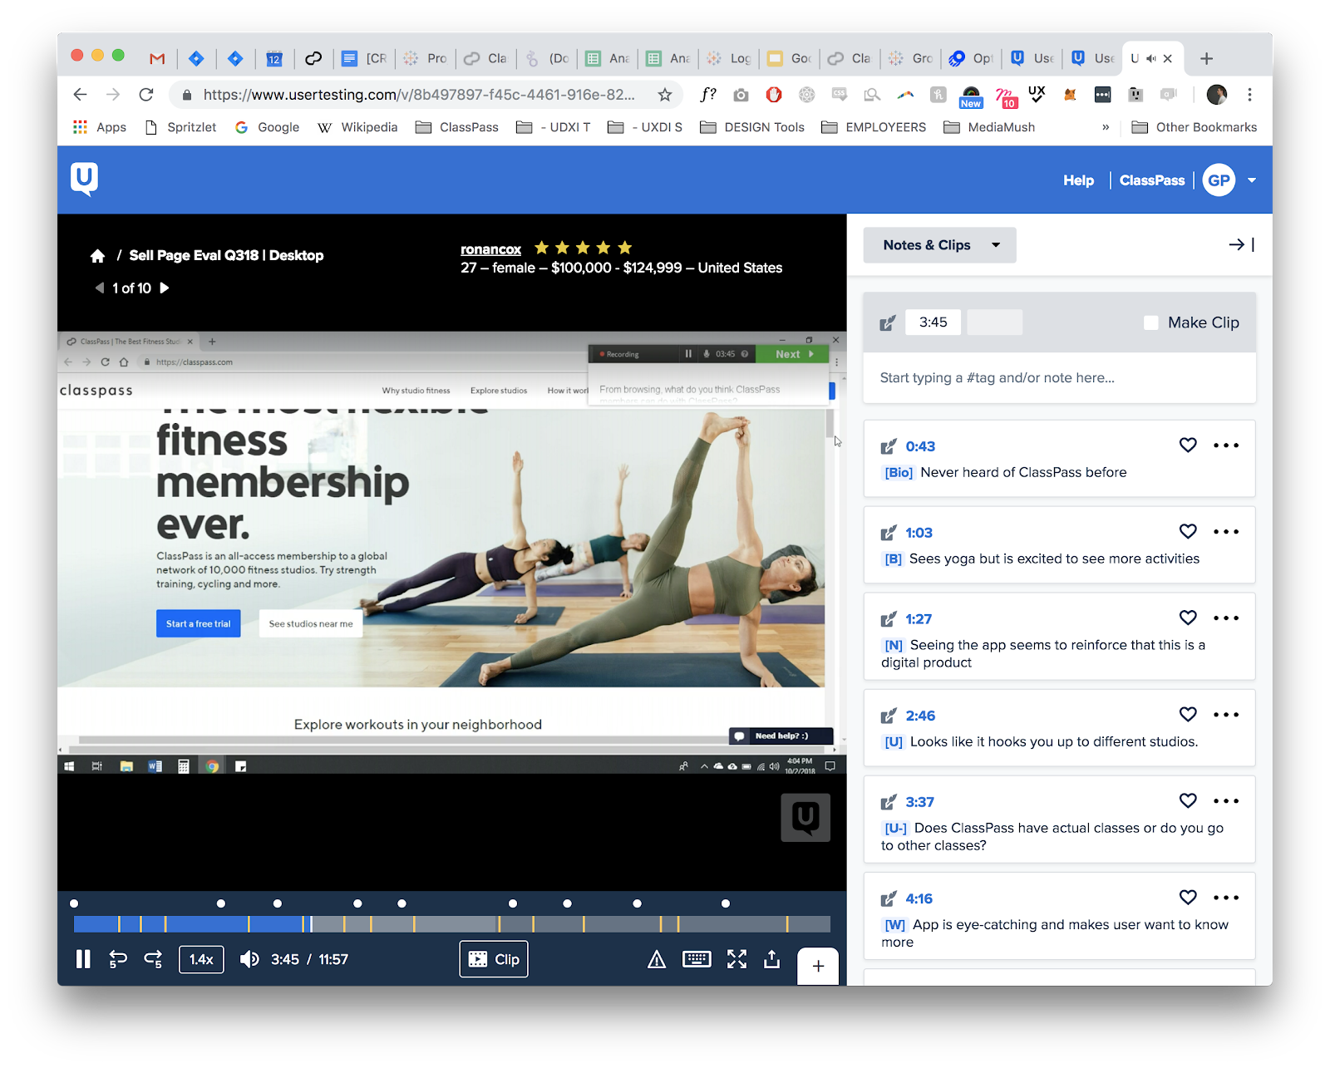This screenshot has height=1068, width=1330.
Task: Click first timeline marker dot
Action: tap(74, 903)
